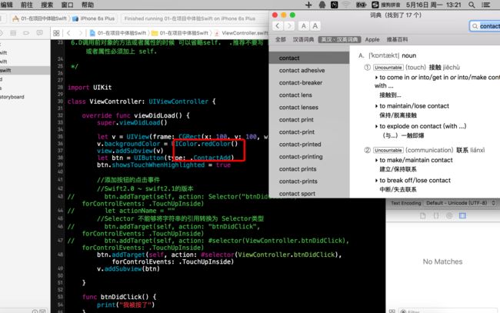The height and width of the screenshot is (313, 500).
Task: Select 'contact-breaker' in word list
Action: 309,83
